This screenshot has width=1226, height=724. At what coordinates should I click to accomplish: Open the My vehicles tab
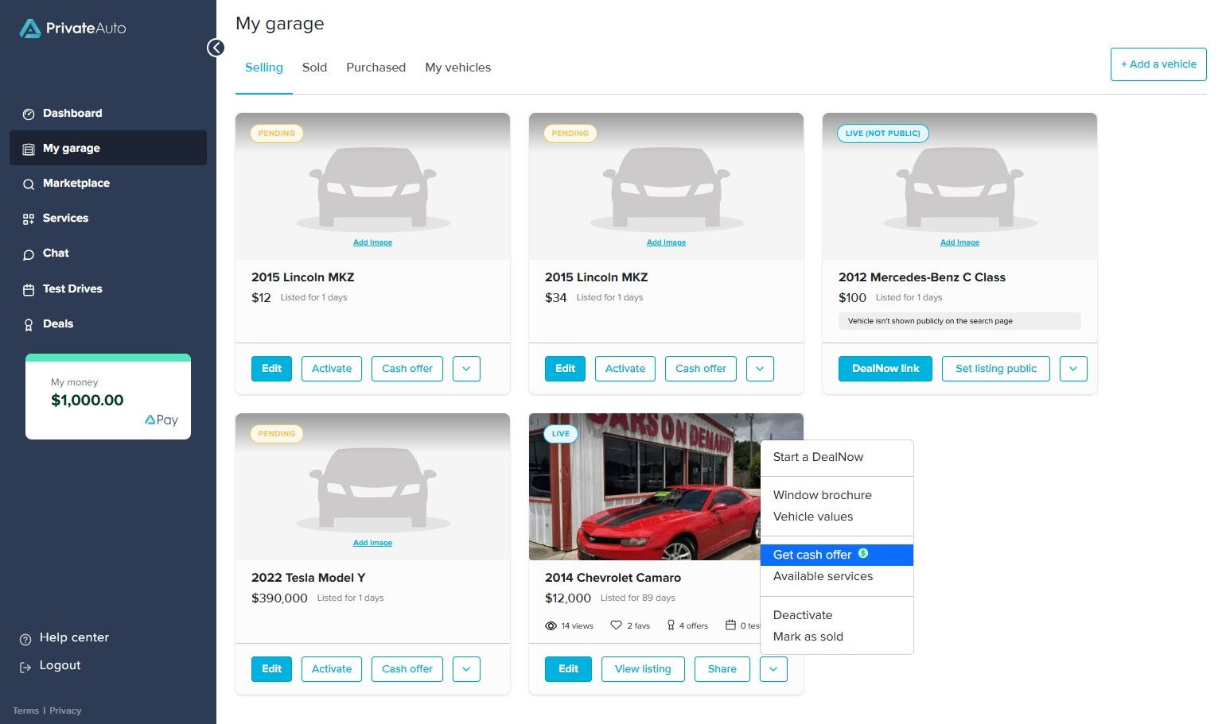click(458, 68)
